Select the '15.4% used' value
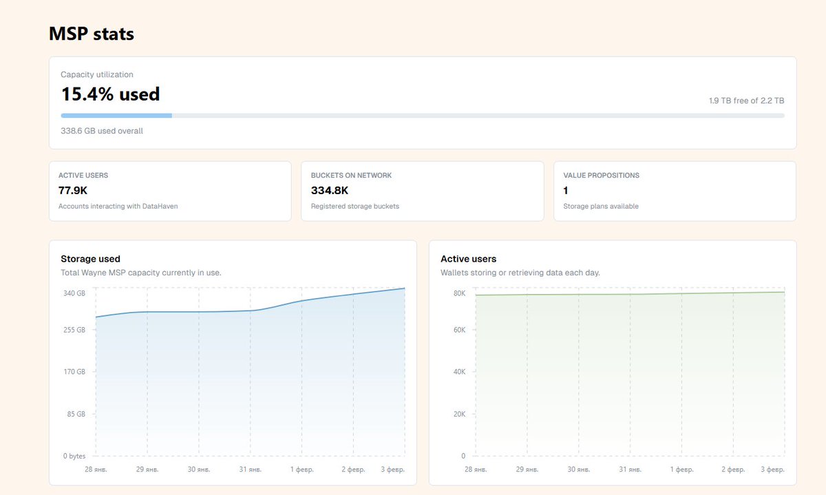 [x=110, y=94]
